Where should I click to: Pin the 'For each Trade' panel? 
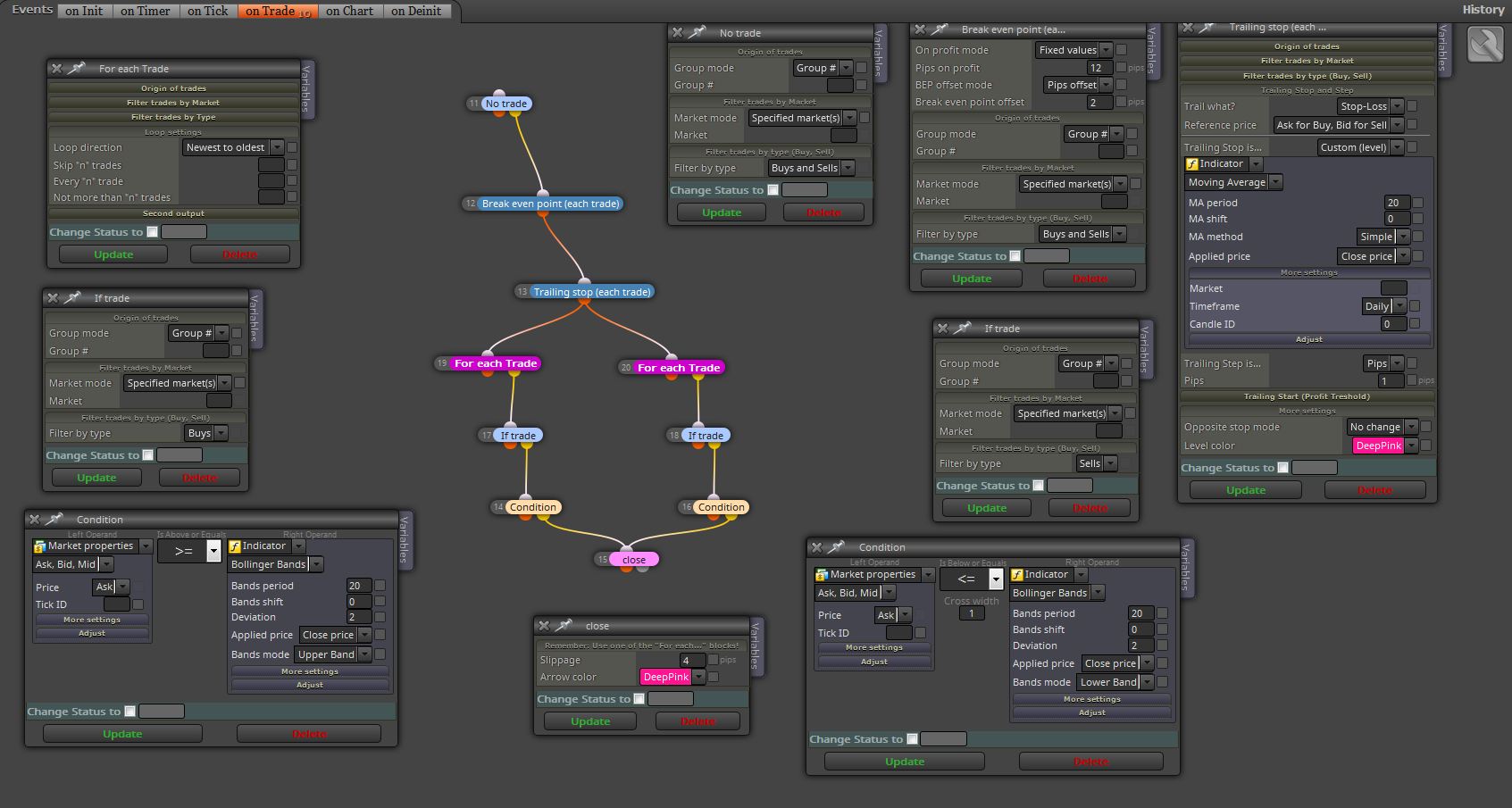point(78,68)
